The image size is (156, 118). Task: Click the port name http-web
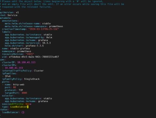[19, 85]
